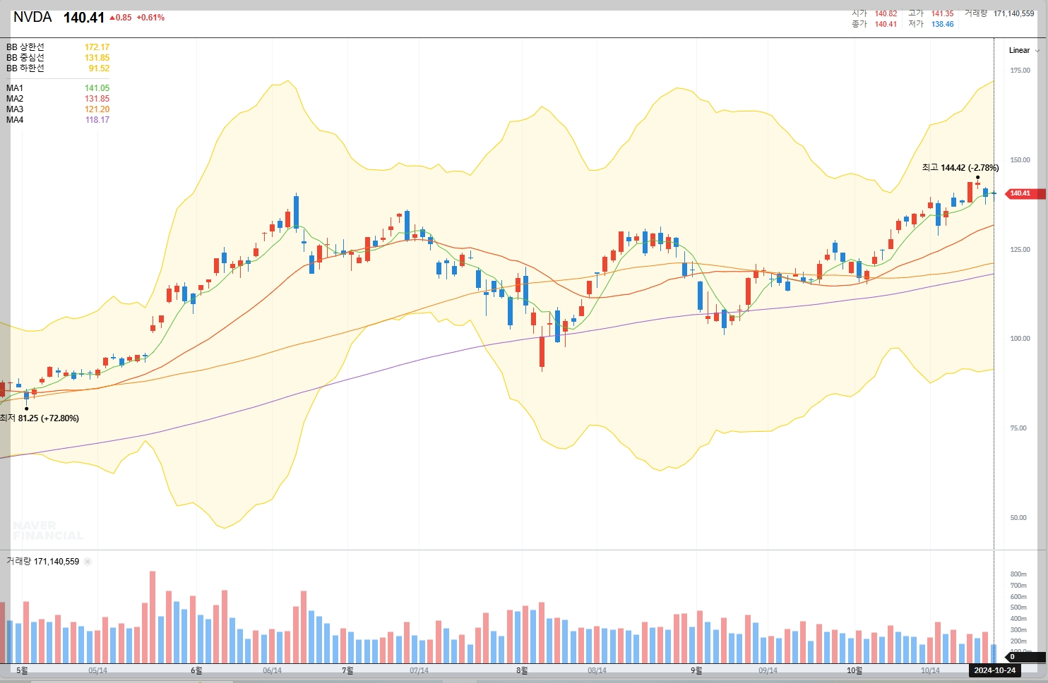The width and height of the screenshot is (1048, 683).
Task: Click MA4 value 118.17
Action: coord(97,120)
